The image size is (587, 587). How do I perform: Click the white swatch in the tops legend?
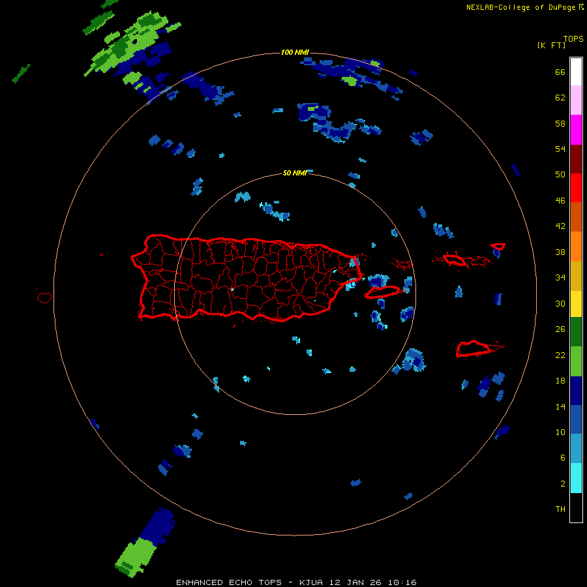coord(576,72)
